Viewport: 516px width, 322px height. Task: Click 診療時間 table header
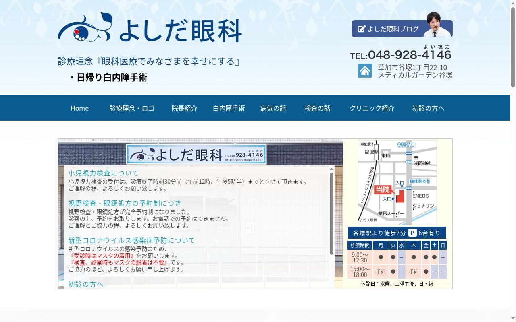pos(360,245)
